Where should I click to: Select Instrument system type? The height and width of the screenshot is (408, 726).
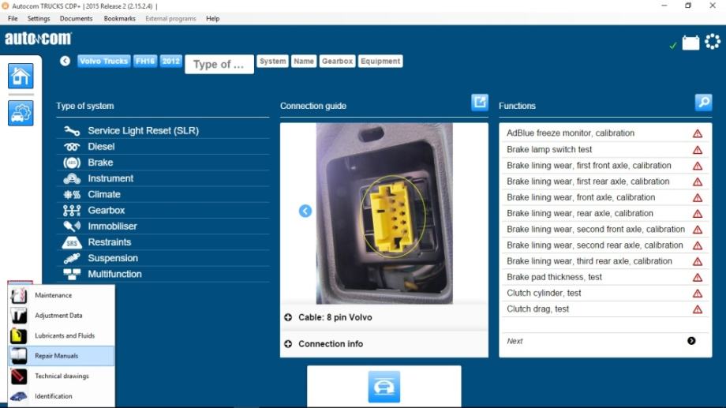pyautogui.click(x=163, y=179)
